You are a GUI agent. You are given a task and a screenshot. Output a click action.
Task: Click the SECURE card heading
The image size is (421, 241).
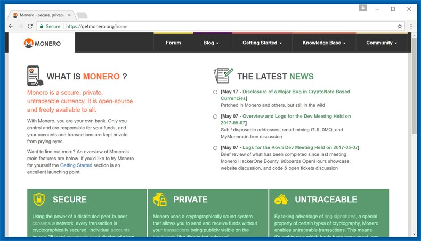(70, 200)
